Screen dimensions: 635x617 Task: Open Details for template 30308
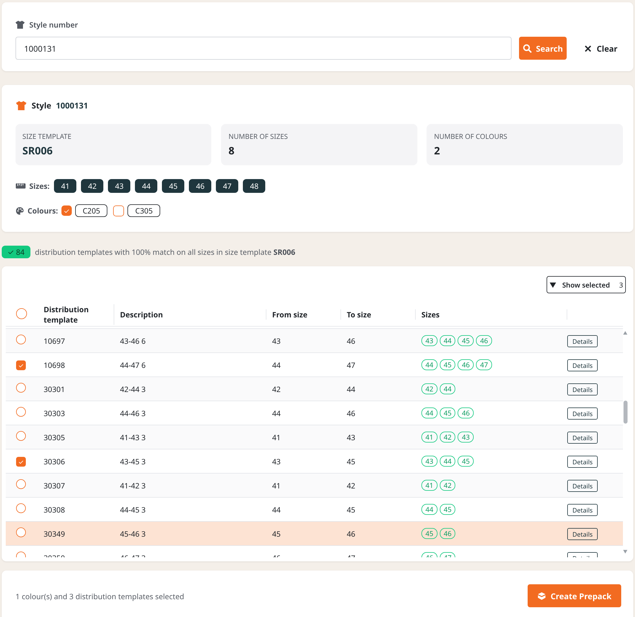pos(582,510)
